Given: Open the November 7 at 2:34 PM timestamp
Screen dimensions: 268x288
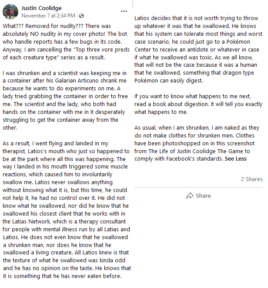Looking at the screenshot, I should (48, 16).
